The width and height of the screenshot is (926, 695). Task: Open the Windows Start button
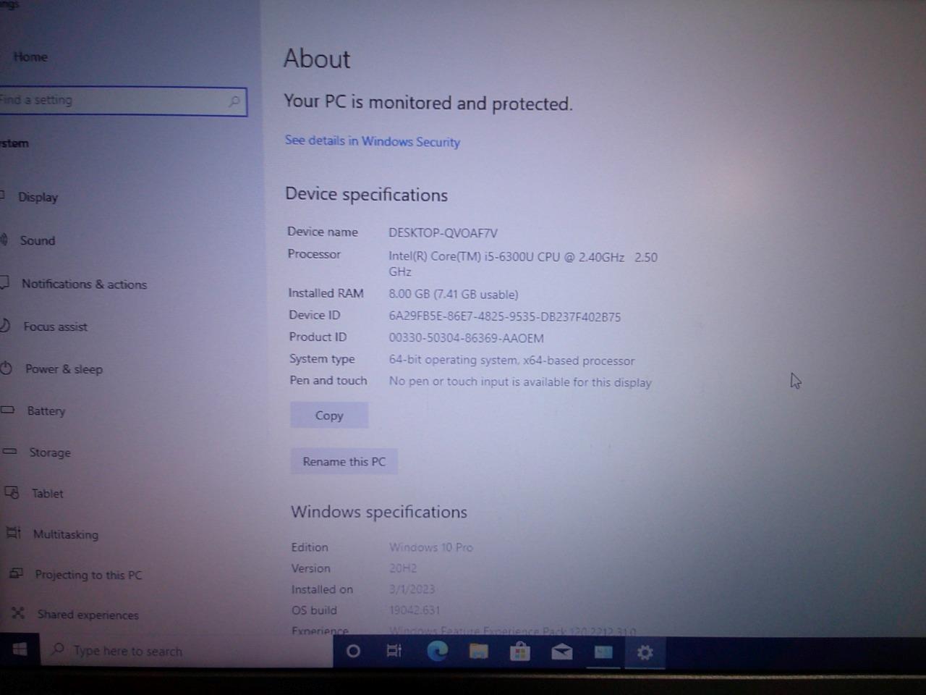(x=20, y=649)
